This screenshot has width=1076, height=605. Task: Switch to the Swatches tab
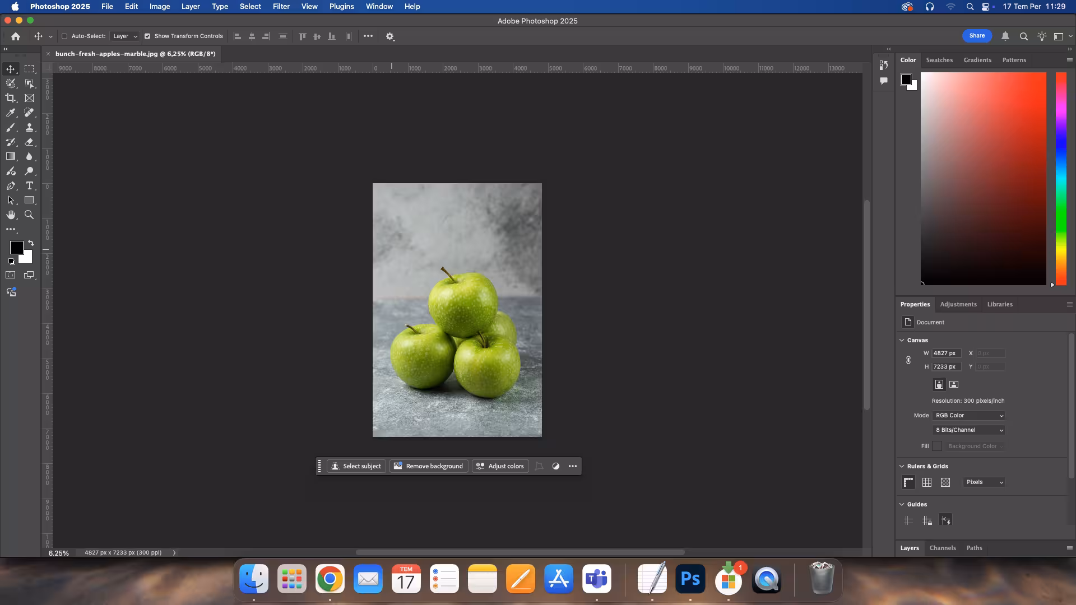[x=939, y=60]
